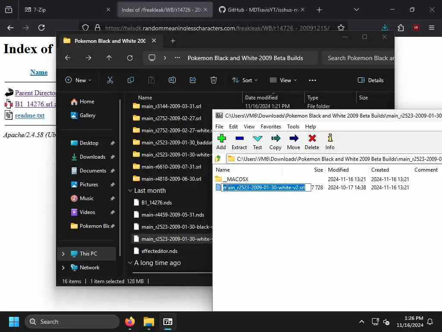Open the Parent Directory link
Screen dimensions: 442x332
click(x=35, y=93)
